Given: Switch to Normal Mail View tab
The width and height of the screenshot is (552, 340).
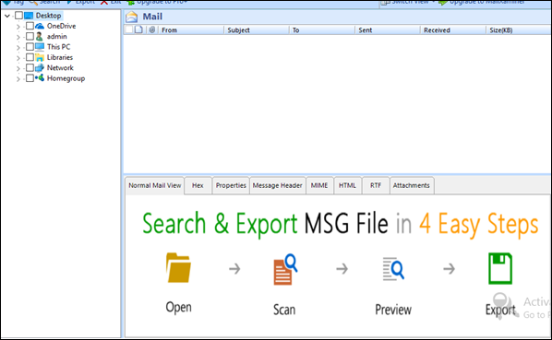Looking at the screenshot, I should pyautogui.click(x=154, y=185).
